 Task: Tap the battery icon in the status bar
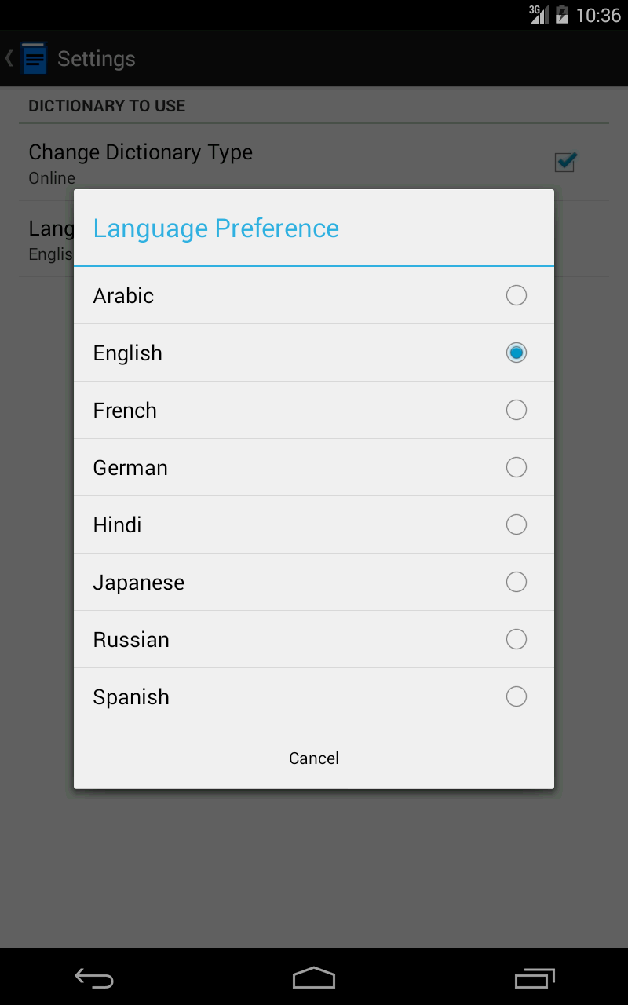(560, 14)
